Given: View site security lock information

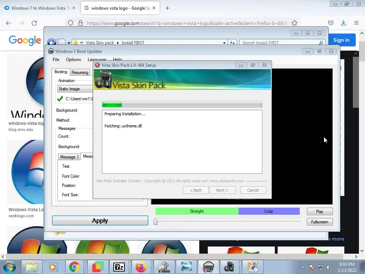Looking at the screenshot, I should (x=81, y=23).
